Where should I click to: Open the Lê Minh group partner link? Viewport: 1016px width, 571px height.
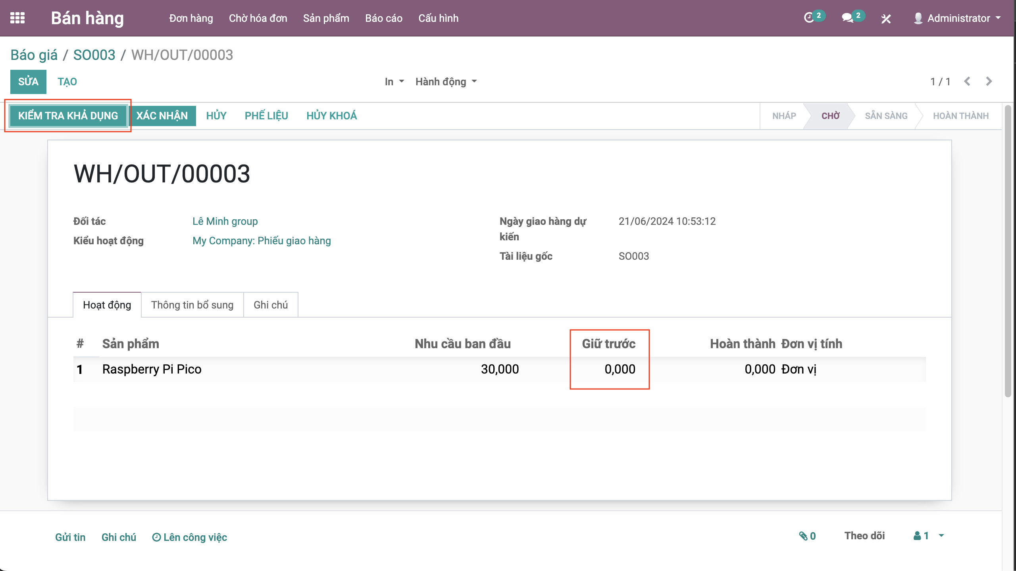[x=225, y=221]
